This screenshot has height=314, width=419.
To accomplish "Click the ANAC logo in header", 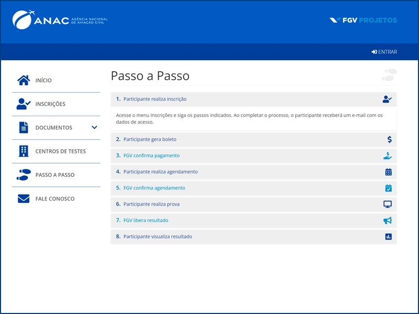I will (60, 20).
